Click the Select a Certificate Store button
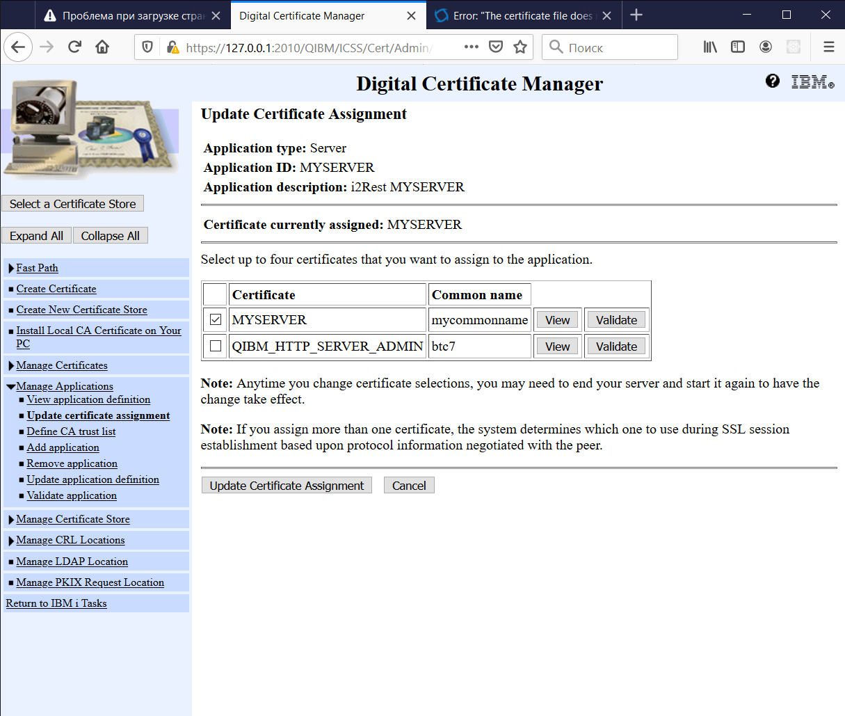Image resolution: width=845 pixels, height=716 pixels. click(73, 204)
